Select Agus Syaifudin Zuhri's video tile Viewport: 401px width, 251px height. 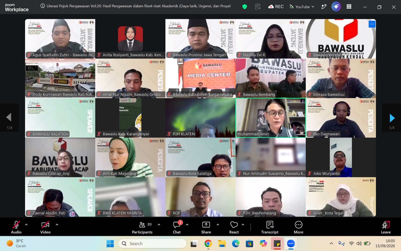(x=60, y=39)
